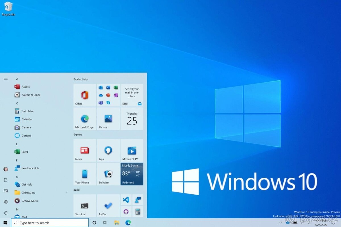This screenshot has width=341, height=227.
Task: Start Solitaire from its tile
Action: [x=108, y=174]
